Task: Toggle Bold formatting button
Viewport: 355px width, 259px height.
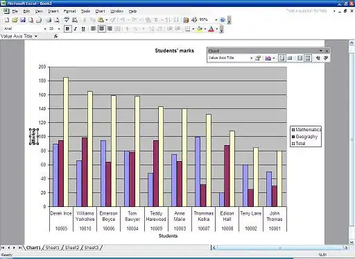Action: pyautogui.click(x=67, y=28)
